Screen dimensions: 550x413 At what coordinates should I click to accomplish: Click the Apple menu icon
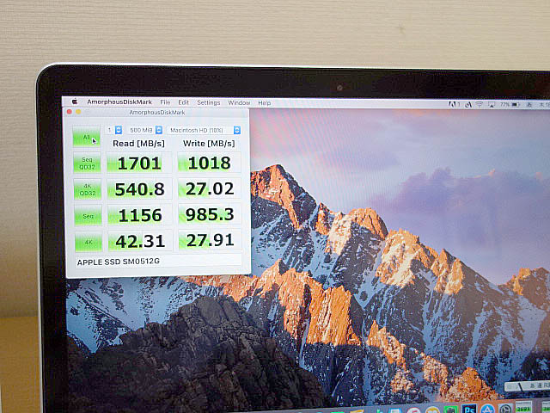(75, 102)
